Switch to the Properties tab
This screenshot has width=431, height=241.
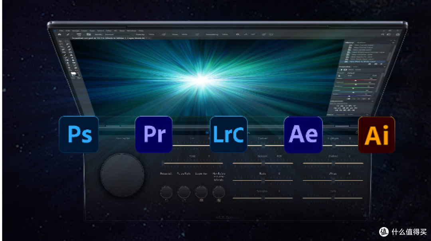tap(345, 67)
